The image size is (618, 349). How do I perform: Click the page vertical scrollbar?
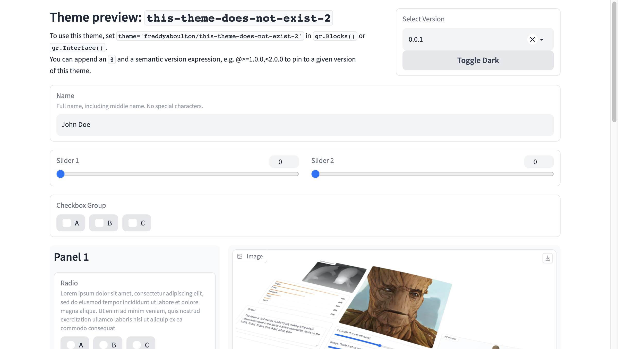pyautogui.click(x=614, y=62)
